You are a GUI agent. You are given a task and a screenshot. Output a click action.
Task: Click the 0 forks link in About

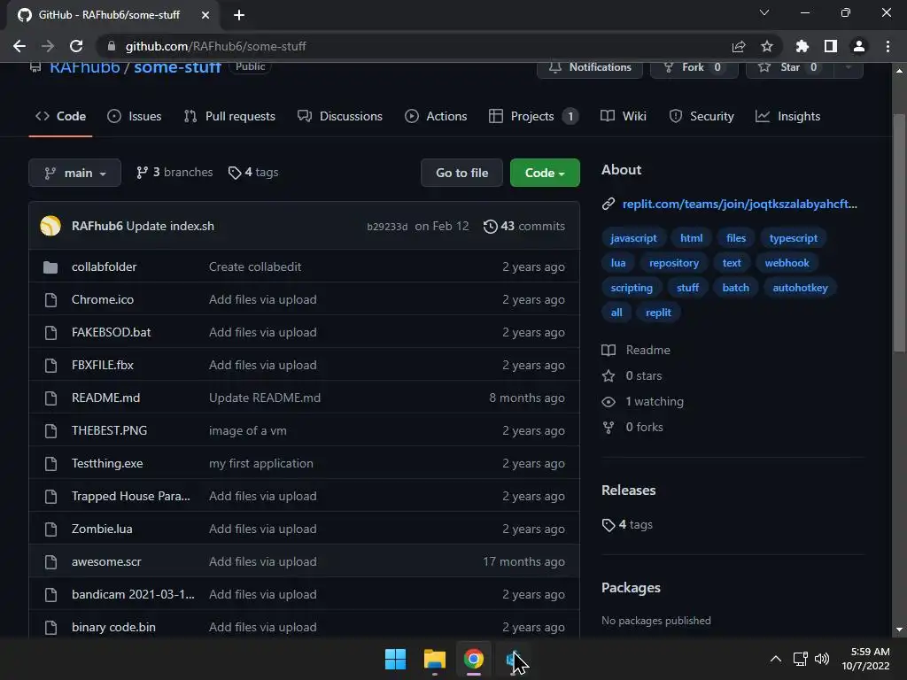click(x=632, y=428)
